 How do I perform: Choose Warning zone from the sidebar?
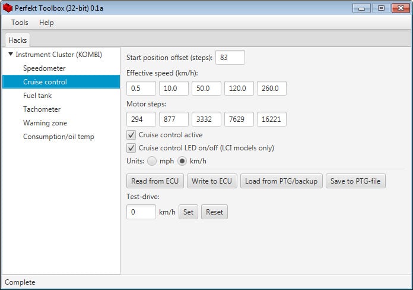(45, 123)
